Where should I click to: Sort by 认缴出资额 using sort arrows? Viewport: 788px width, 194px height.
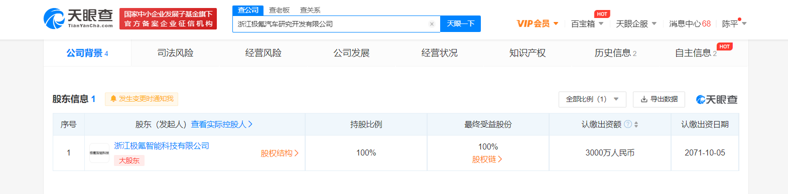click(x=636, y=124)
